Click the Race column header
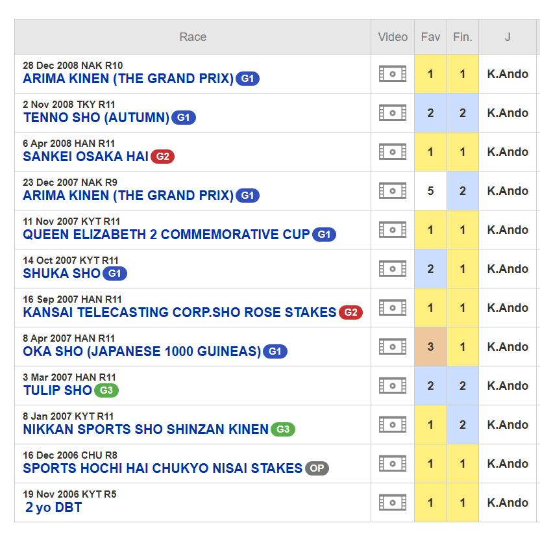This screenshot has height=534, width=540. tap(193, 37)
